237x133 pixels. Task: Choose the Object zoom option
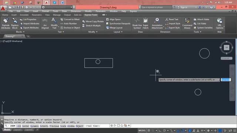[79, 126]
